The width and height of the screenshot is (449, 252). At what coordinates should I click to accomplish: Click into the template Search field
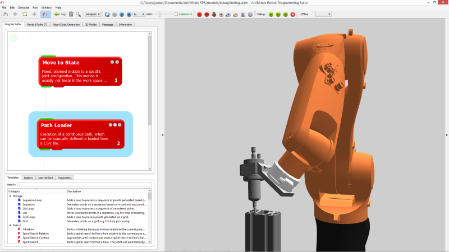tap(84, 184)
